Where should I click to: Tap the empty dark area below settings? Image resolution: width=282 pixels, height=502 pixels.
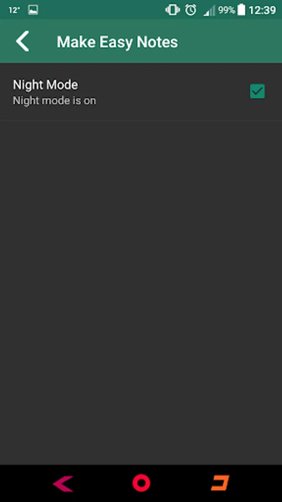point(141,292)
